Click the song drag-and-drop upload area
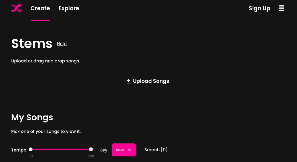Image resolution: width=297 pixels, height=162 pixels. pyautogui.click(x=148, y=81)
